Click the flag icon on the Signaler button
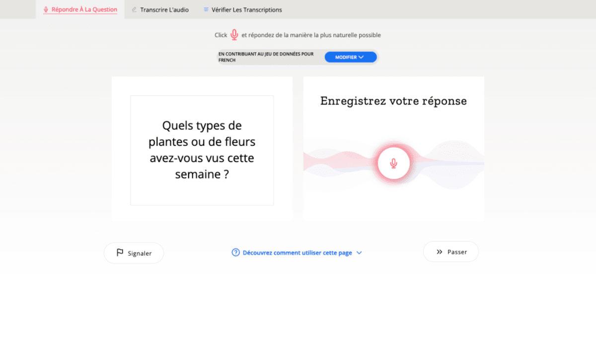The width and height of the screenshot is (596, 344). coord(119,253)
